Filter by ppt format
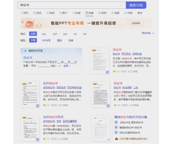The height and width of the screenshot is (146, 178). [65, 34]
